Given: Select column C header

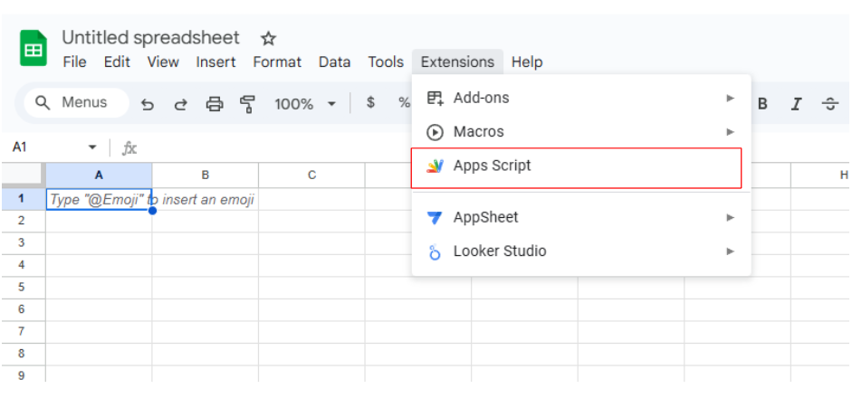Looking at the screenshot, I should 311,175.
